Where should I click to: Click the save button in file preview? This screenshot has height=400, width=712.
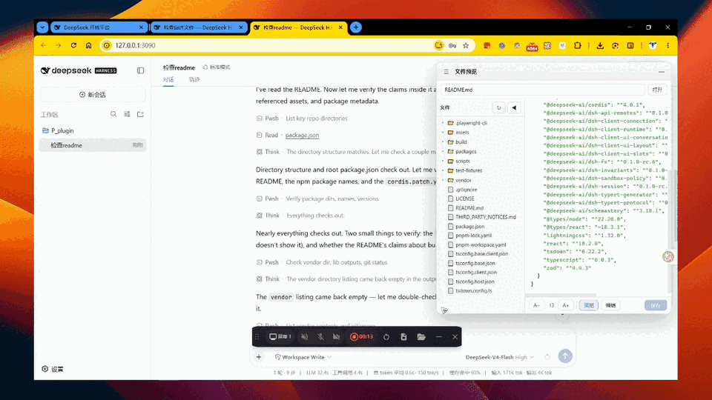tap(655, 305)
